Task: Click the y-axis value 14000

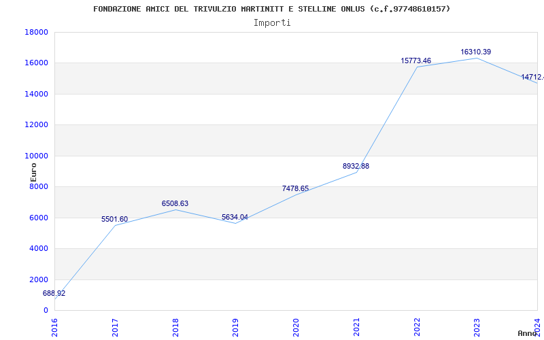Action: pyautogui.click(x=37, y=94)
